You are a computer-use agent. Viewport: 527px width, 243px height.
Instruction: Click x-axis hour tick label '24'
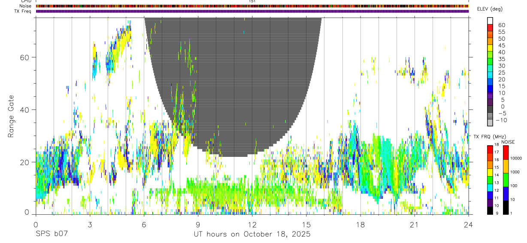click(469, 225)
